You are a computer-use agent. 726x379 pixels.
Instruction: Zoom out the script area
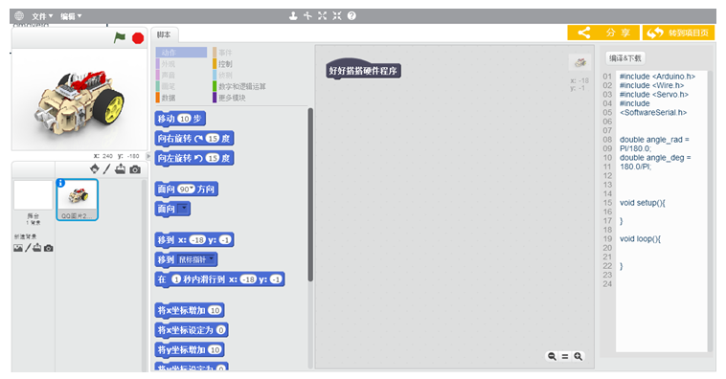(552, 356)
